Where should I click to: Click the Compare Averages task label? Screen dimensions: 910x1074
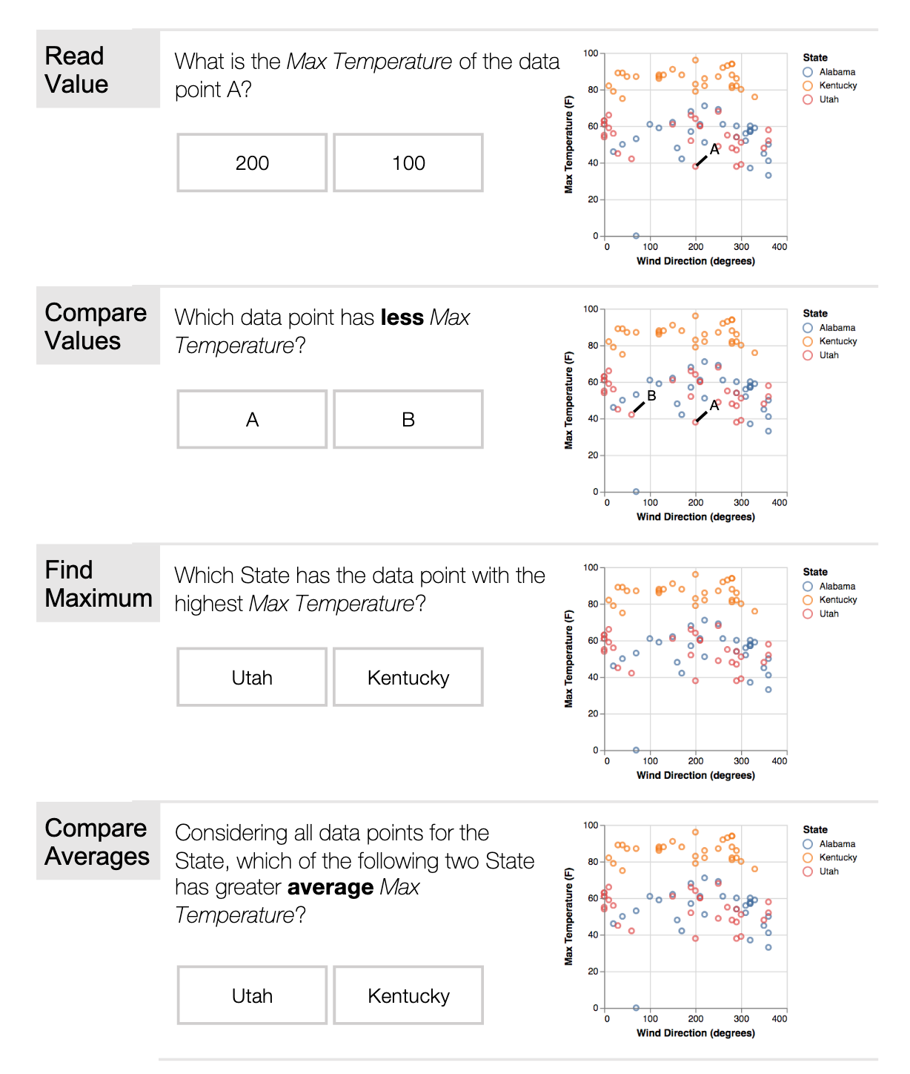[96, 842]
